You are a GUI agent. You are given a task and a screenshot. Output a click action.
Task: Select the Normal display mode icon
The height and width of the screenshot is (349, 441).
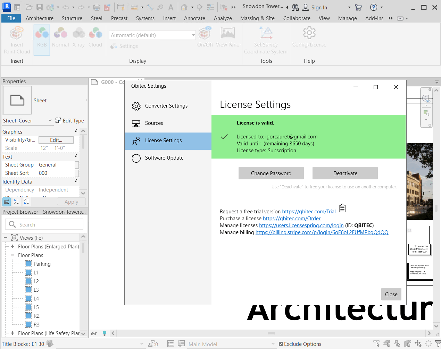(60, 34)
